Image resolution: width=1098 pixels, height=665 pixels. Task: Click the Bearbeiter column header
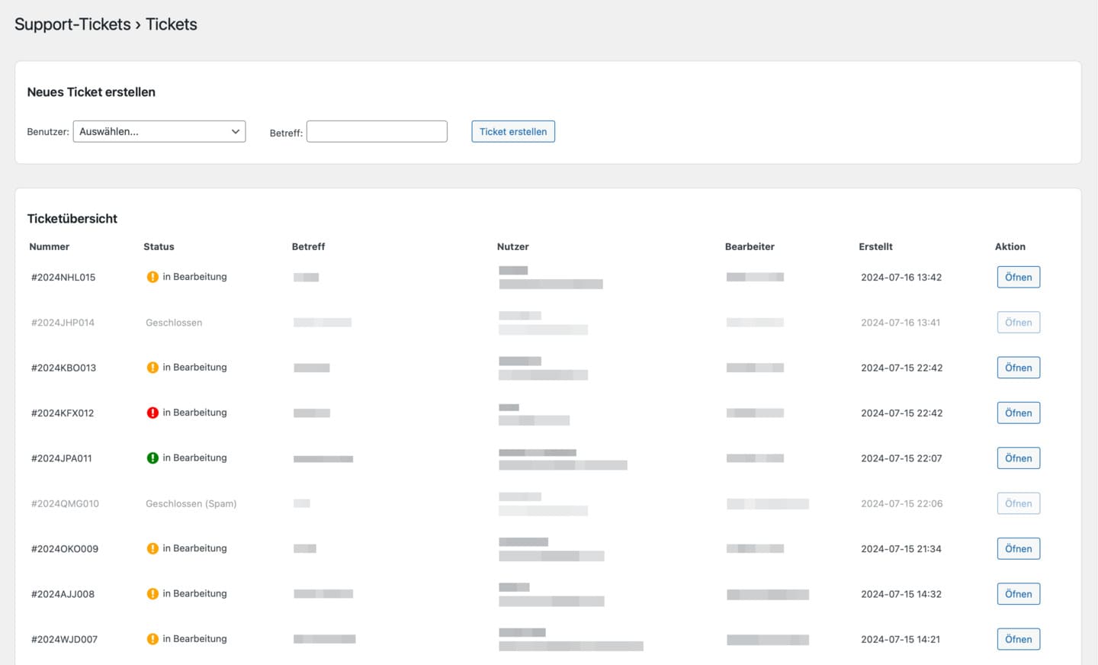(x=750, y=246)
